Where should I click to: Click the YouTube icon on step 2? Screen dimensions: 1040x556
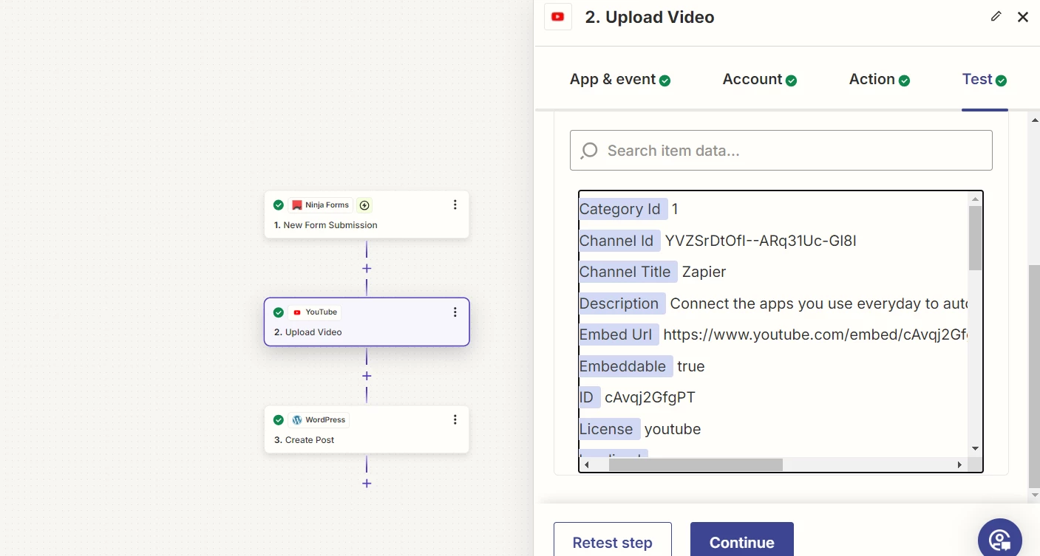(x=297, y=312)
